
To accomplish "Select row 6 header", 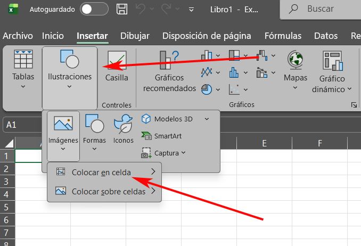I will [7, 220].
